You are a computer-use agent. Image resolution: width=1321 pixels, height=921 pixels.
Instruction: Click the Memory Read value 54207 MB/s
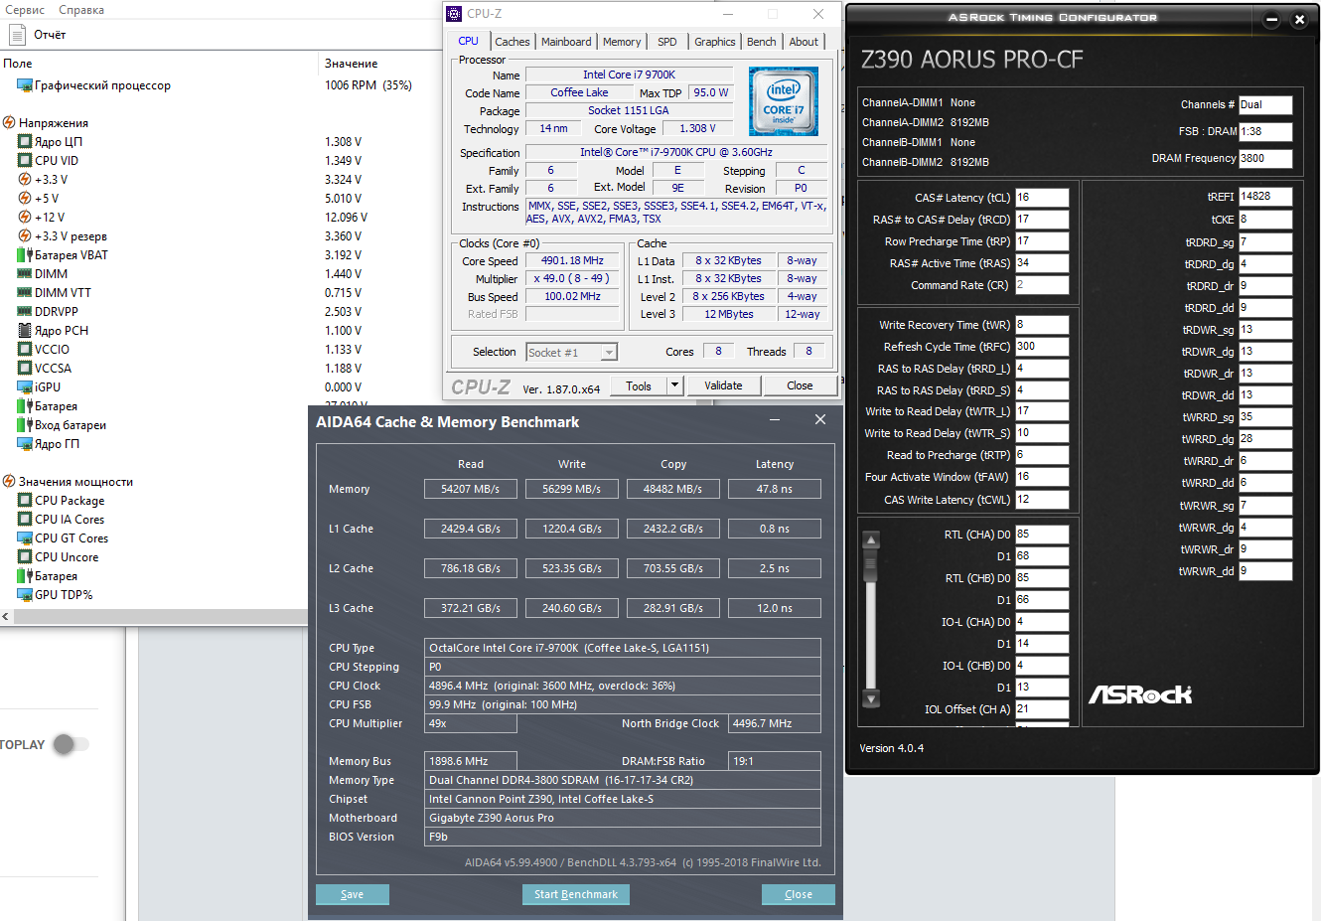click(471, 489)
